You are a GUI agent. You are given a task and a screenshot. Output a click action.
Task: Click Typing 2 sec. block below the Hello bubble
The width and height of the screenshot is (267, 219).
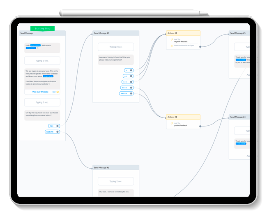pos(42,61)
